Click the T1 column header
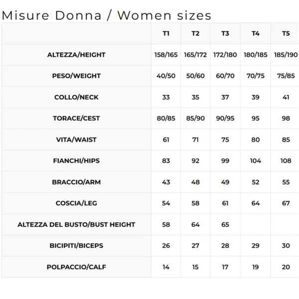The width and height of the screenshot is (299, 299). (166, 33)
